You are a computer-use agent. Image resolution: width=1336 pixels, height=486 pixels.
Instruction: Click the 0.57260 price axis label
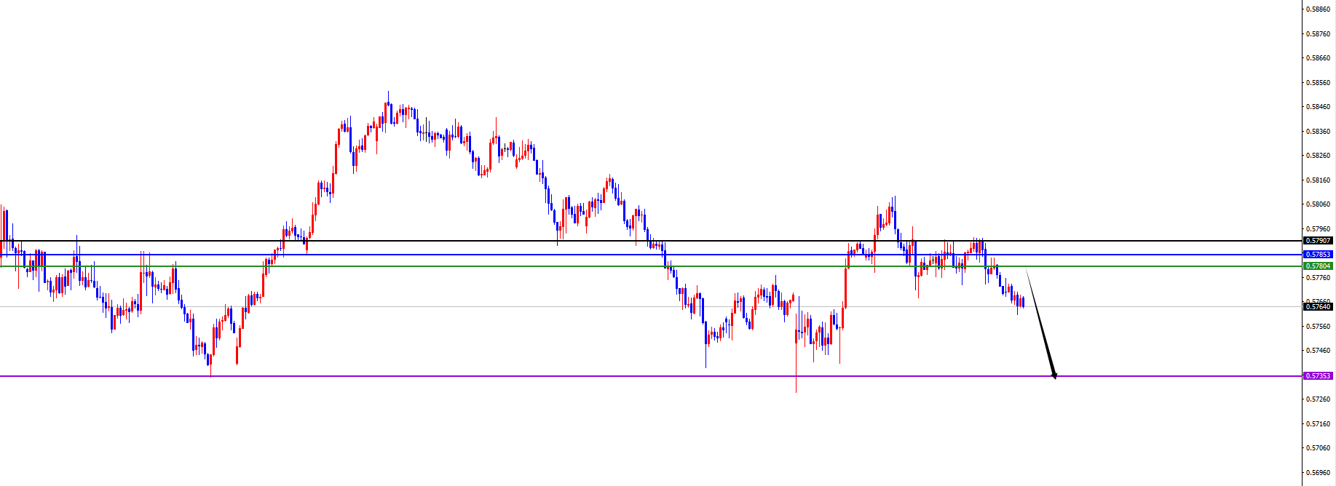1319,399
